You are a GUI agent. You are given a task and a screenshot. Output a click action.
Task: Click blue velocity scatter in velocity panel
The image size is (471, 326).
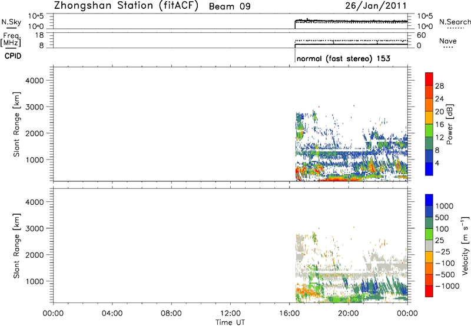coord(366,287)
